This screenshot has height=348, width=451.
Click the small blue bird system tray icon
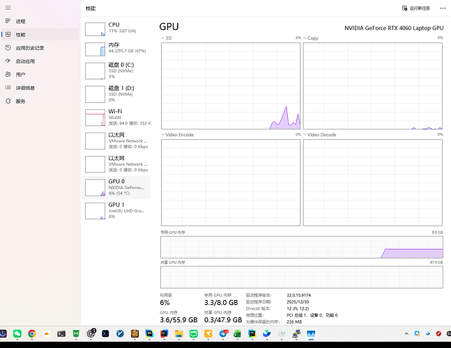point(428,333)
